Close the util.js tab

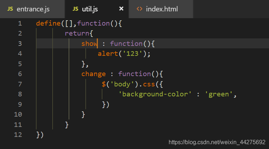[x=121, y=9]
